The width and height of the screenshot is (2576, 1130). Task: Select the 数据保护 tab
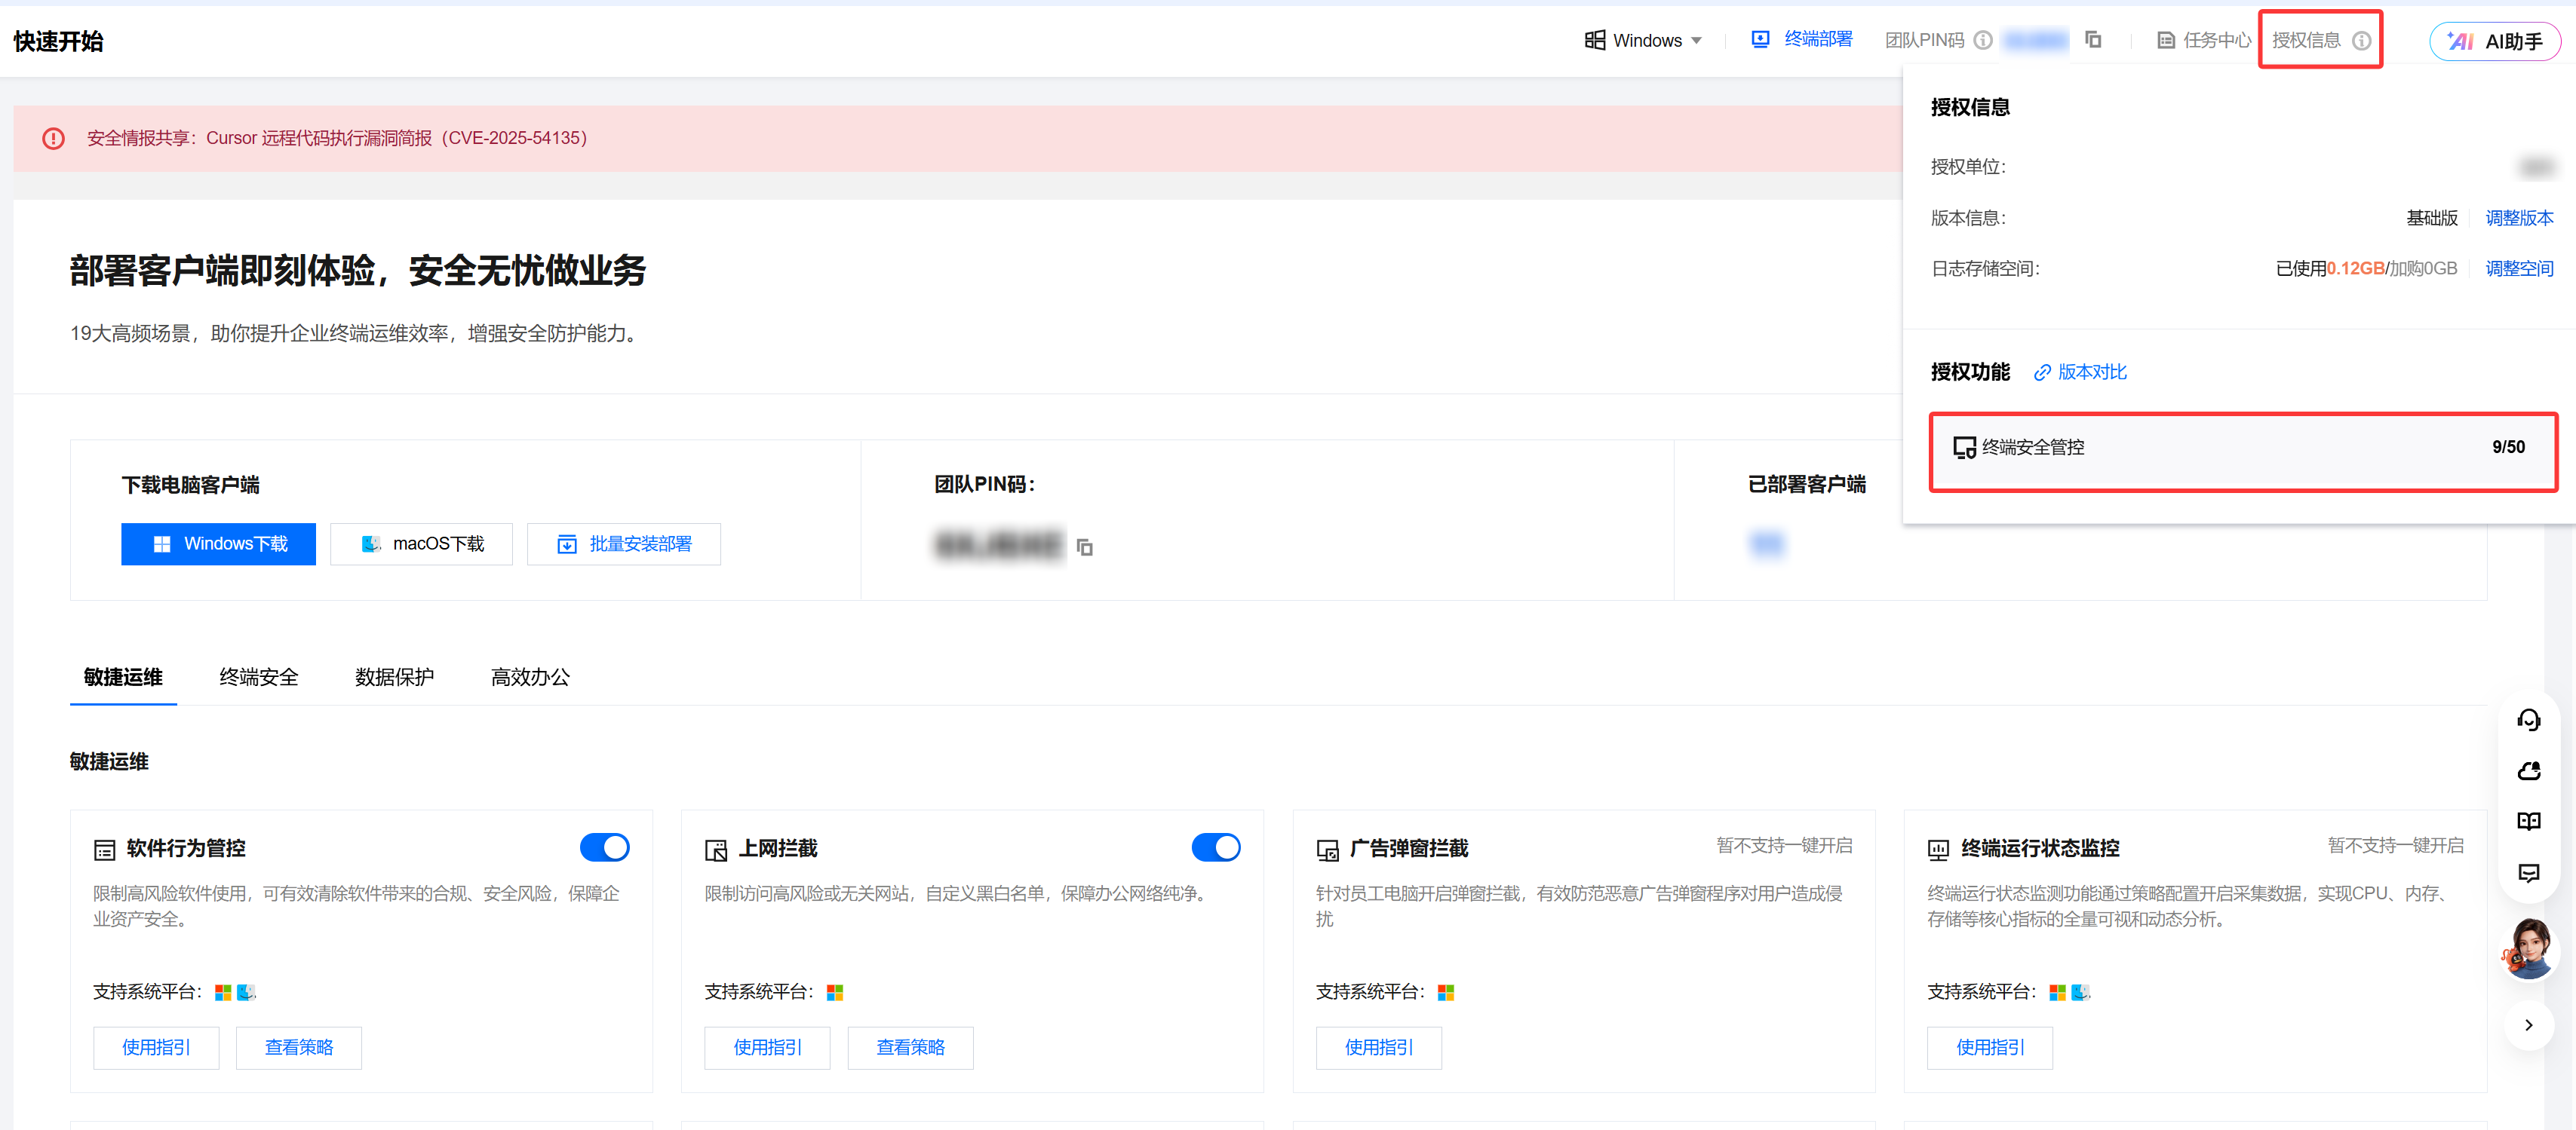coord(394,676)
